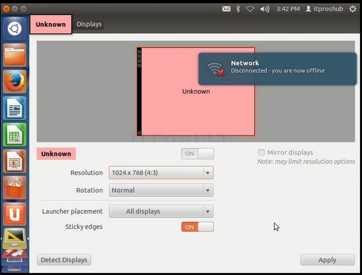Image resolution: width=362 pixels, height=275 pixels.
Task: Open Ubuntu Software Center shopping bag
Action: (15, 188)
